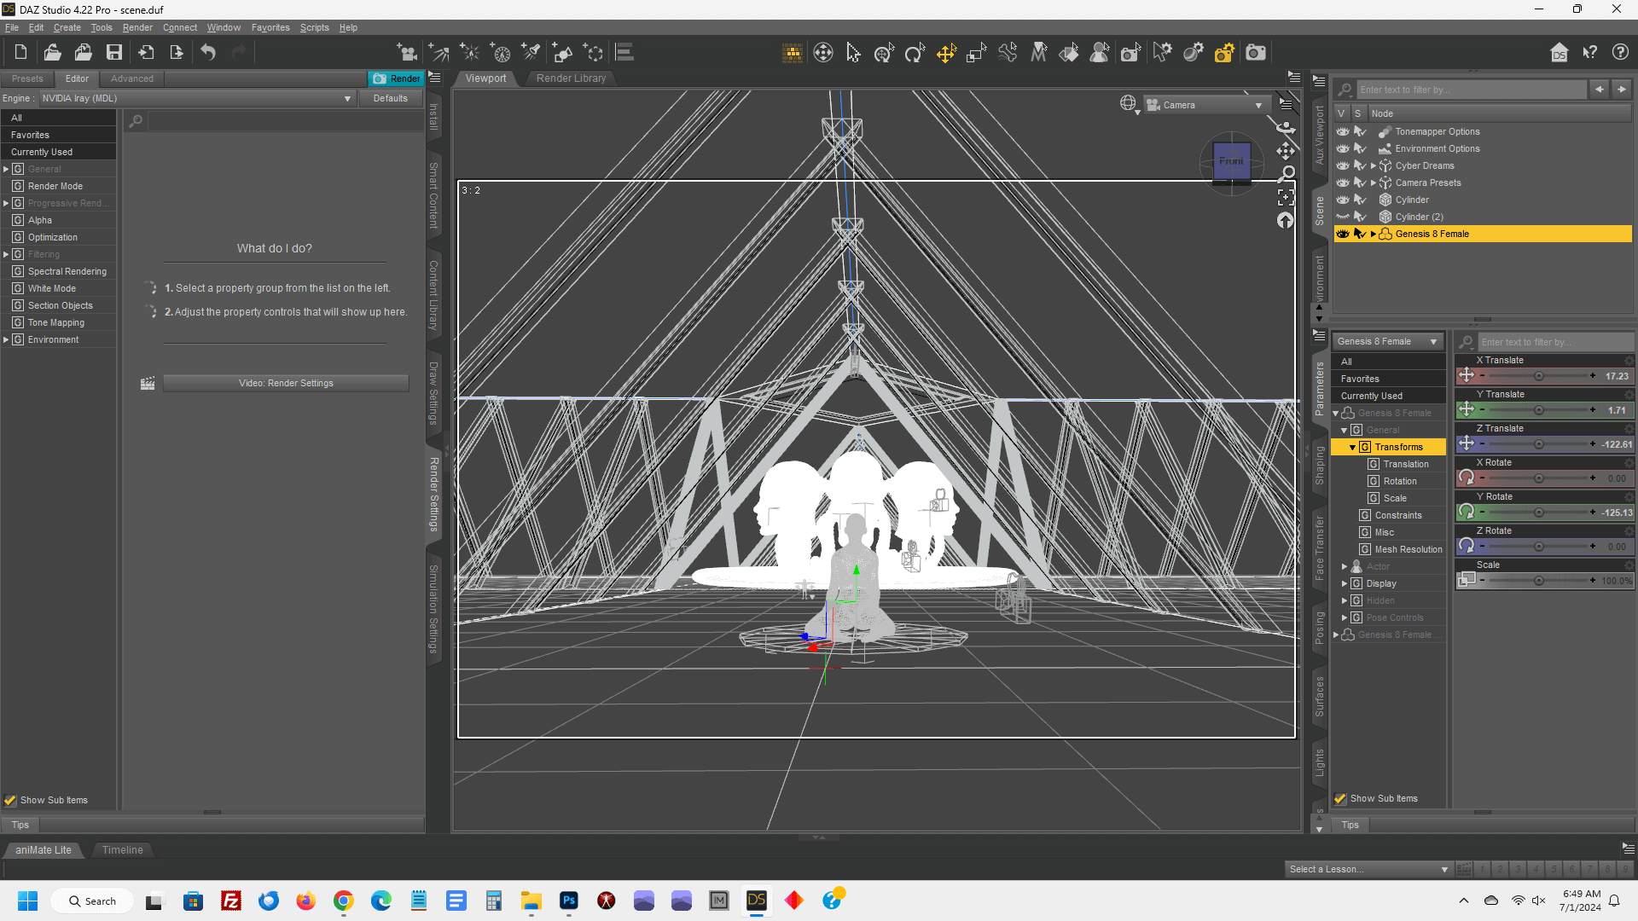Toggle visibility eye for Environment Options
This screenshot has width=1638, height=921.
(x=1343, y=148)
